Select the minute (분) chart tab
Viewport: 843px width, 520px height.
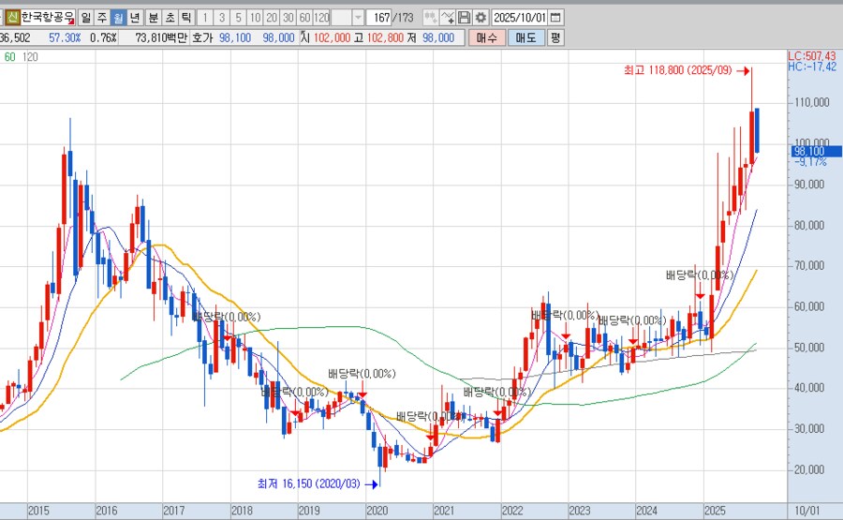click(153, 18)
